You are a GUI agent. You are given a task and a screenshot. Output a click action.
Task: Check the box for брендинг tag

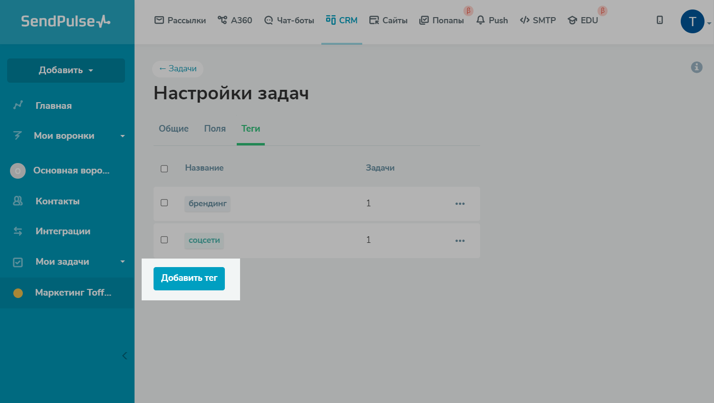[164, 203]
